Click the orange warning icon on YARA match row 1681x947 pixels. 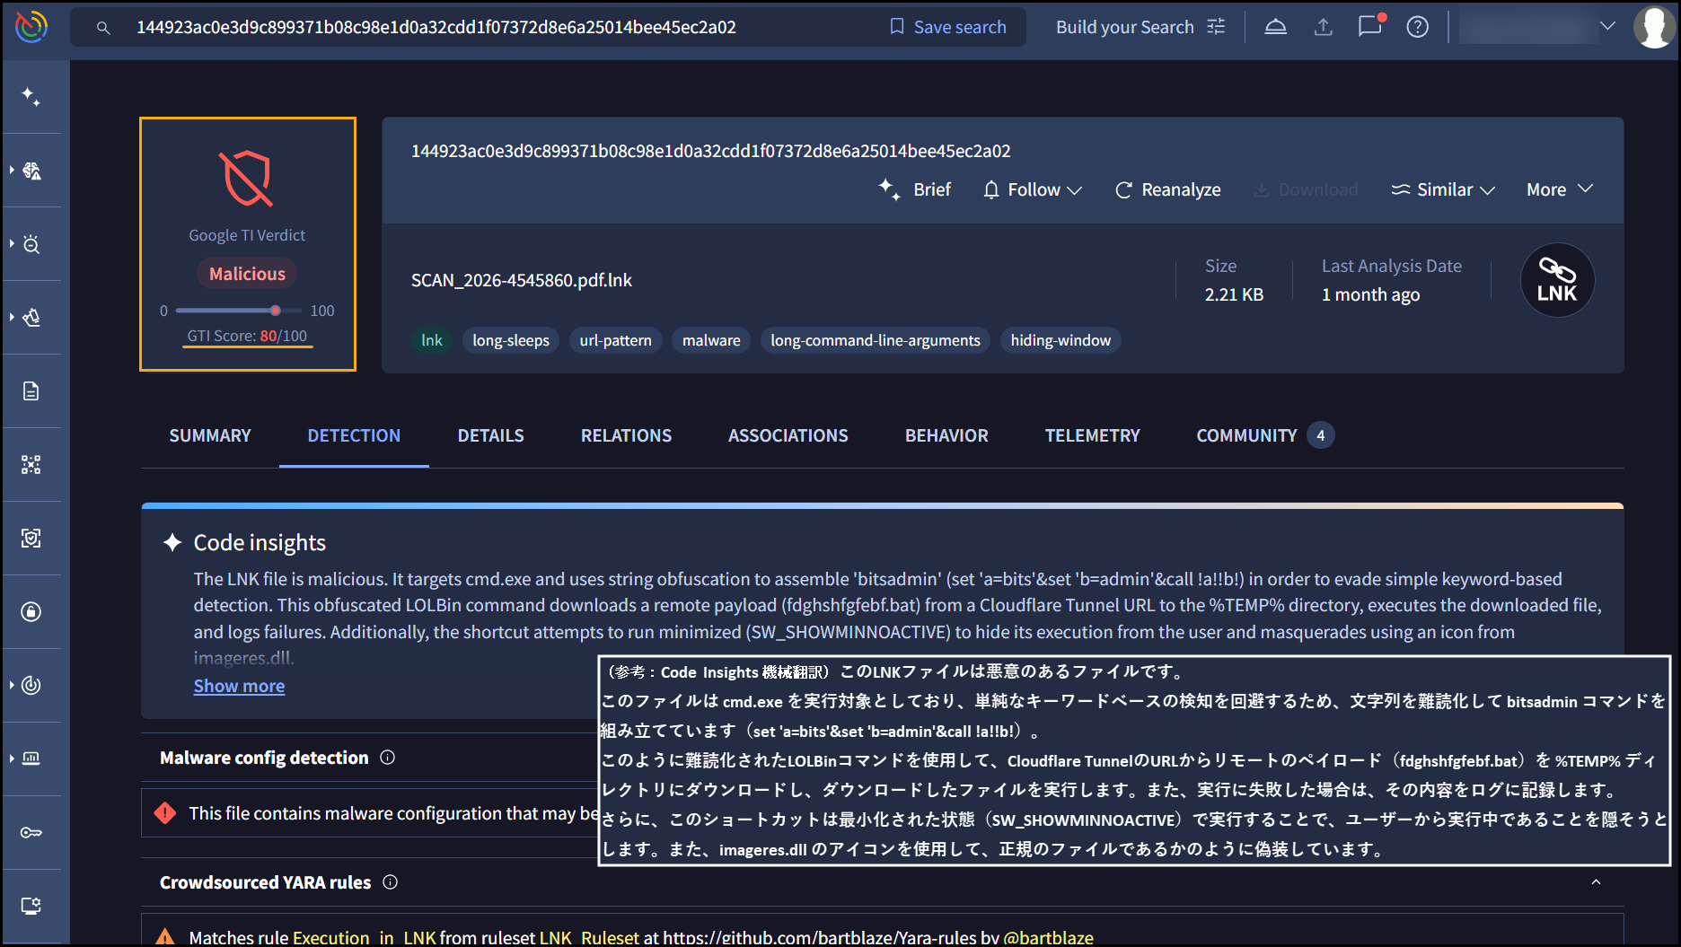[165, 937]
